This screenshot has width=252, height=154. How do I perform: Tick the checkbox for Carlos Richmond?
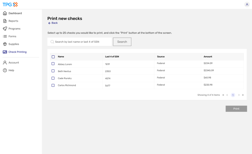pos(53,85)
